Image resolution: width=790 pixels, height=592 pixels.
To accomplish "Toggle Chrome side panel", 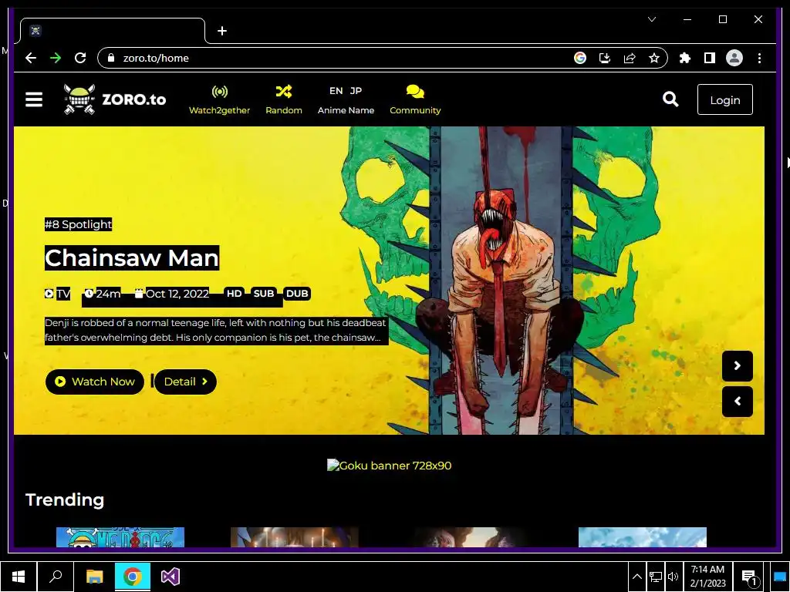I will click(x=710, y=58).
